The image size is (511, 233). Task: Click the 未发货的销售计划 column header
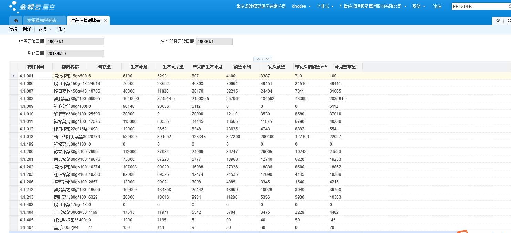pos(311,67)
